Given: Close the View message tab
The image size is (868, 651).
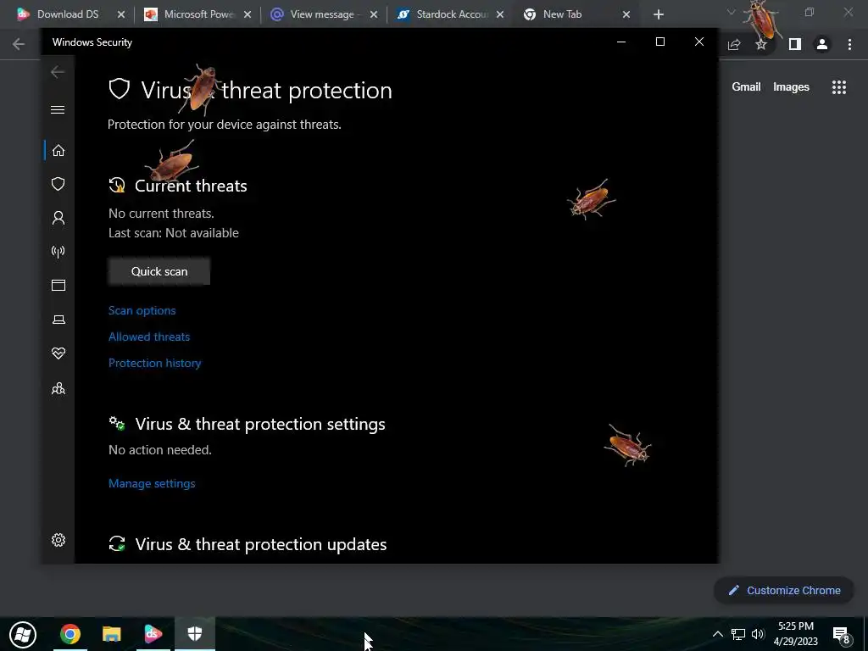Looking at the screenshot, I should click(374, 15).
